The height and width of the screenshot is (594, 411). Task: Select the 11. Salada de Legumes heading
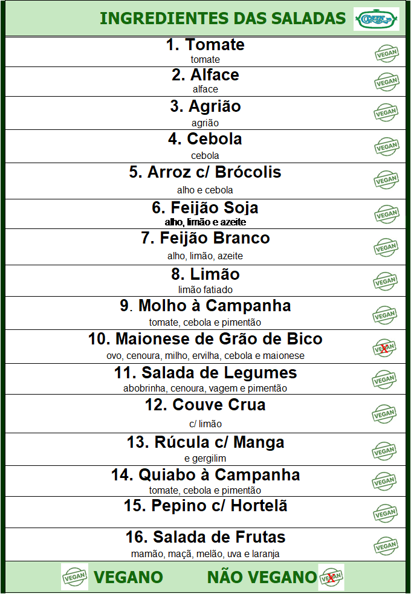click(x=205, y=373)
